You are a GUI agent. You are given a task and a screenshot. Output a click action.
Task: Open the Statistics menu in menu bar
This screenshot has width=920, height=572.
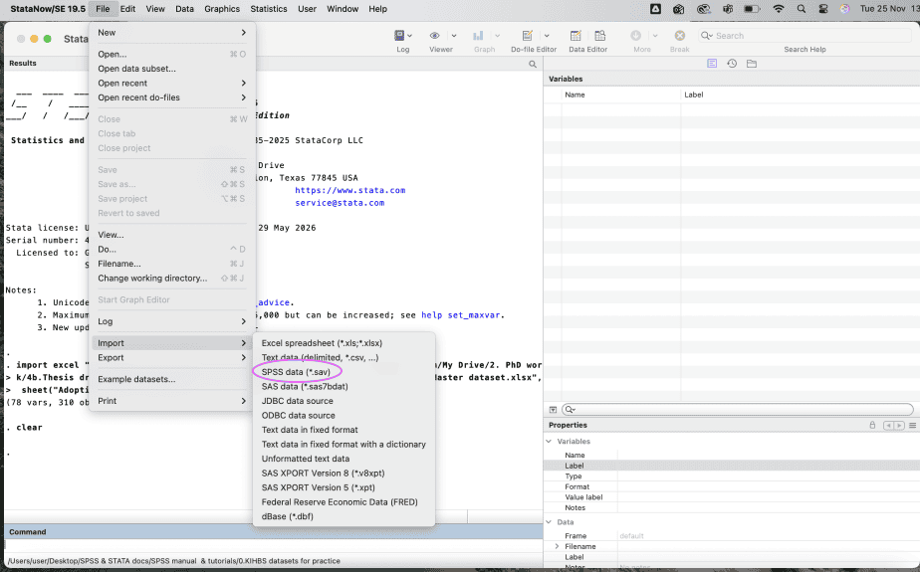click(268, 9)
